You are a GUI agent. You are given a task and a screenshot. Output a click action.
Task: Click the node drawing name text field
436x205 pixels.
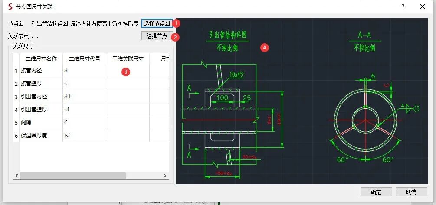coord(85,23)
